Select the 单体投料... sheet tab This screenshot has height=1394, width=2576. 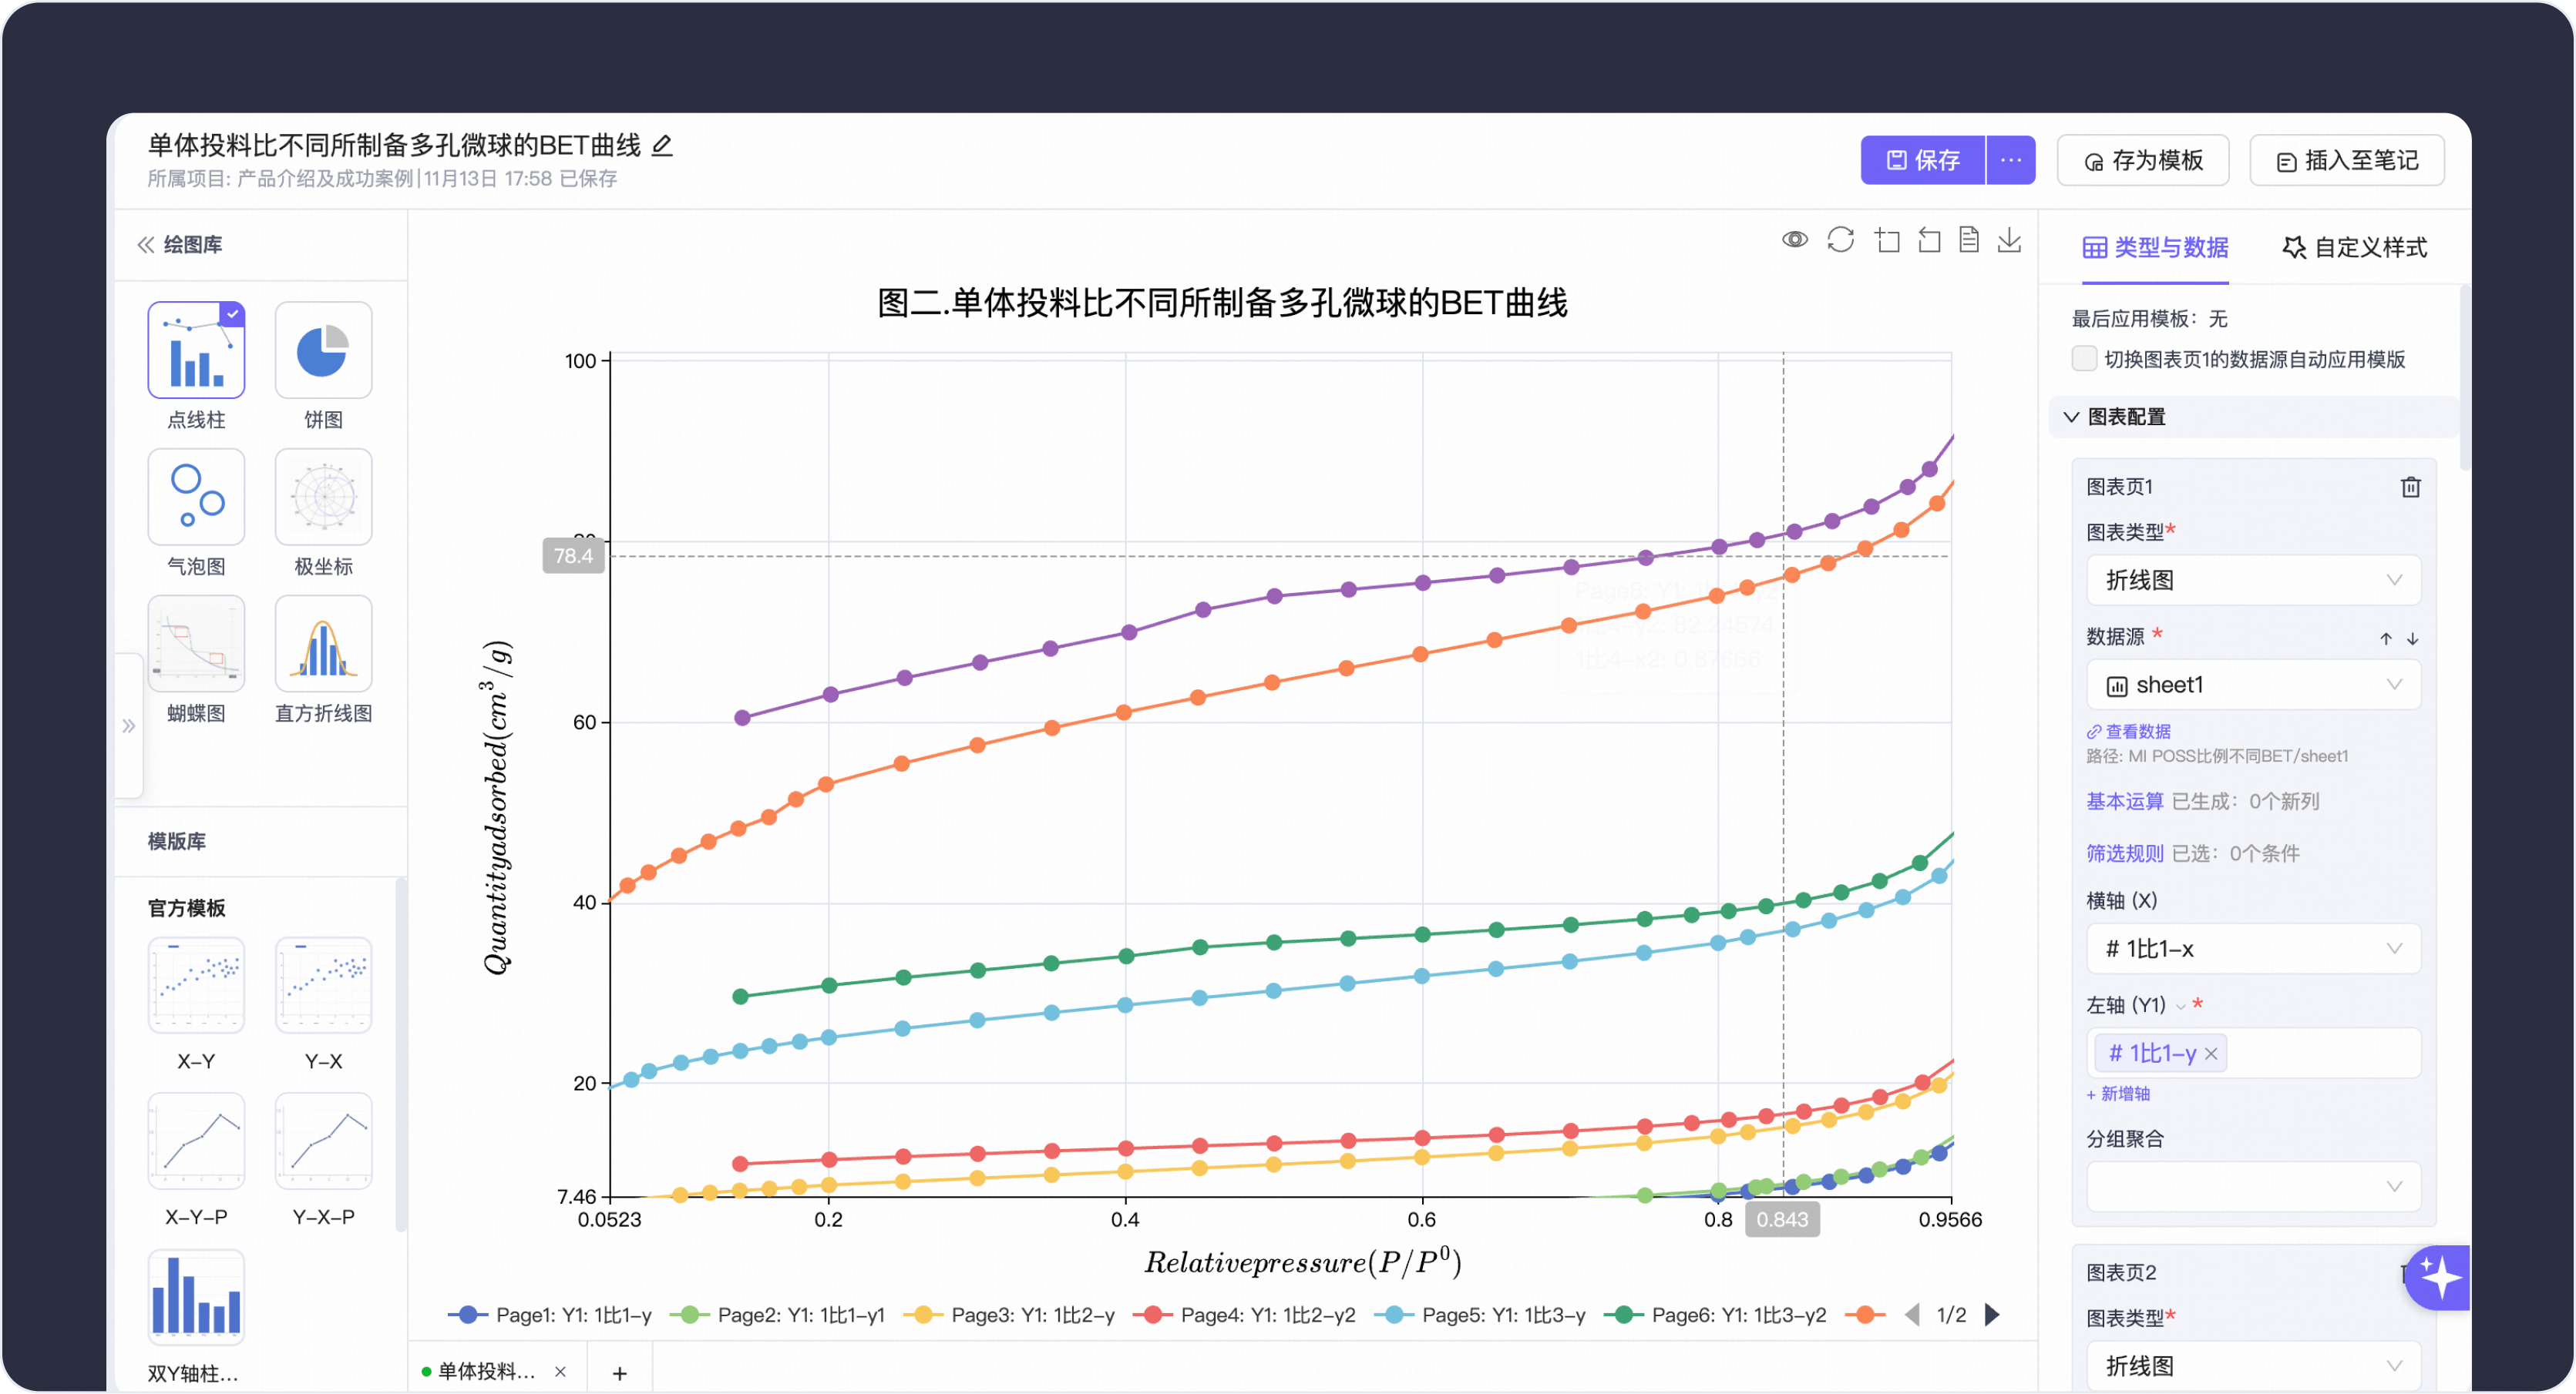486,1371
